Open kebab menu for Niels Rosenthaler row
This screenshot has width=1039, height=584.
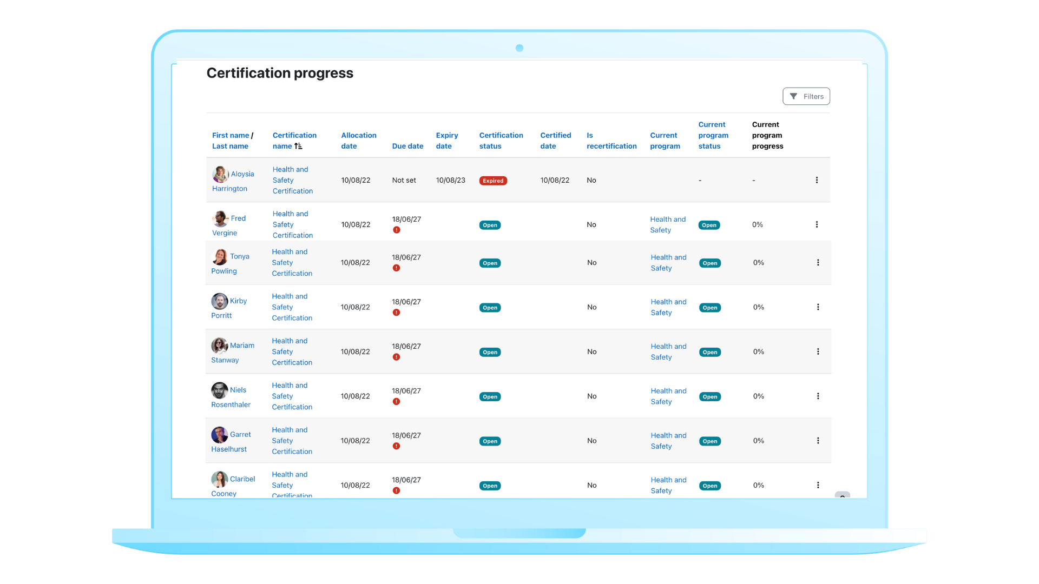click(818, 396)
